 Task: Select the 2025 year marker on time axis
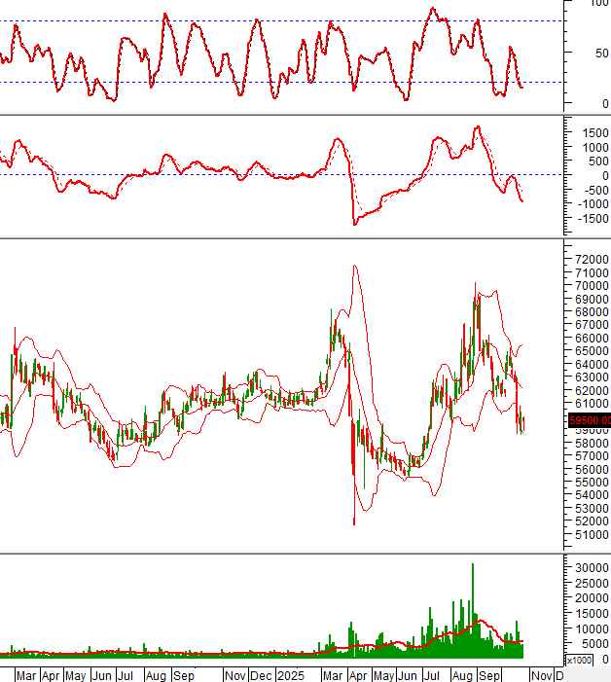[x=290, y=674]
